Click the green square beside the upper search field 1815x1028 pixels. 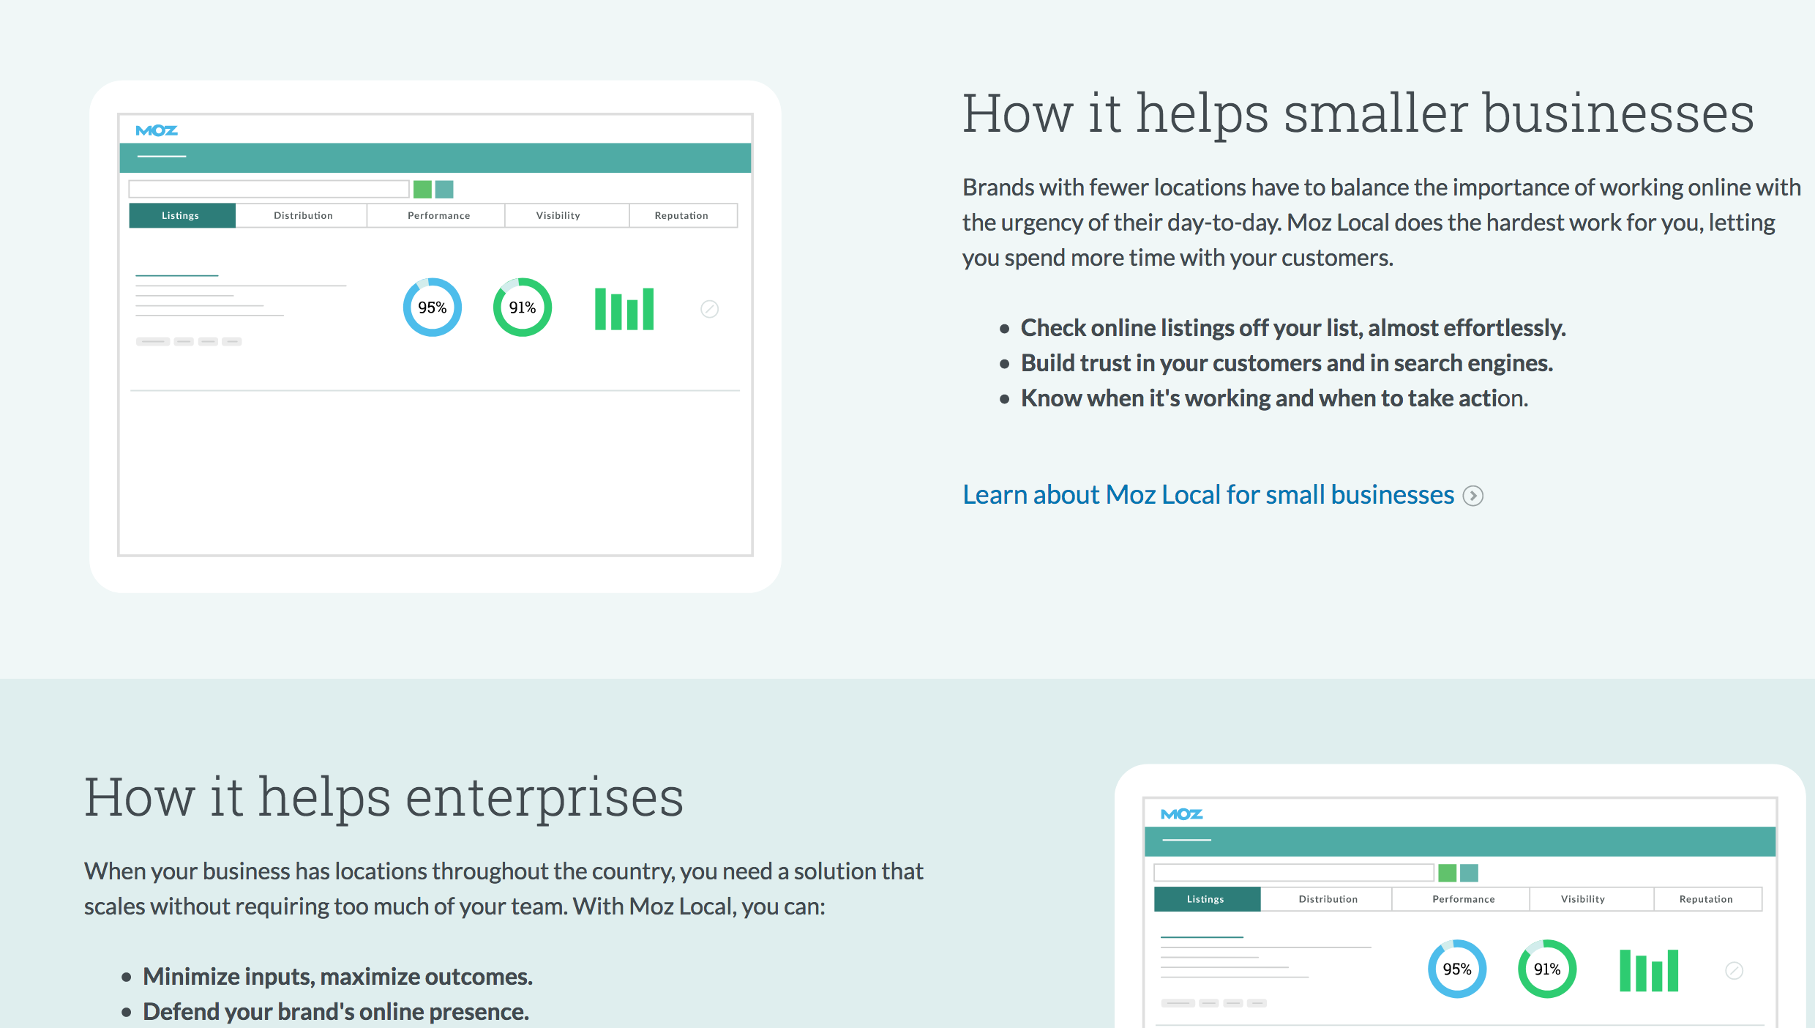coord(422,190)
